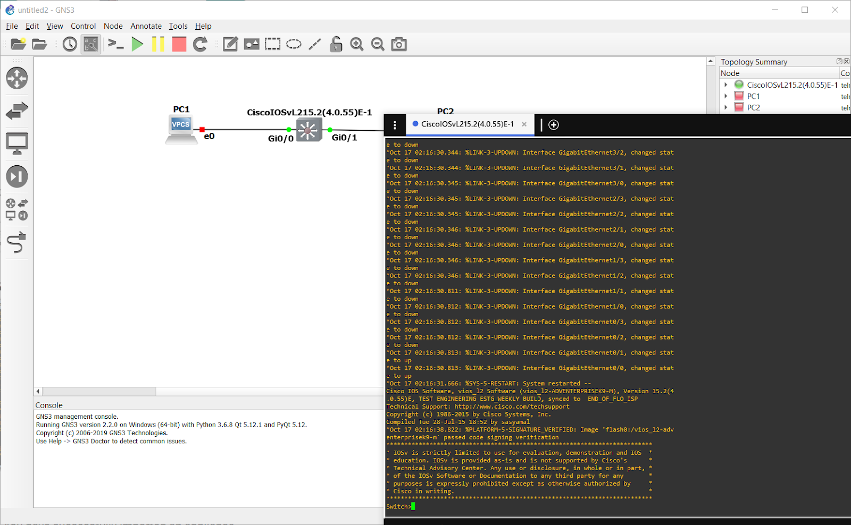Browse all devices in the sidebar

17,209
